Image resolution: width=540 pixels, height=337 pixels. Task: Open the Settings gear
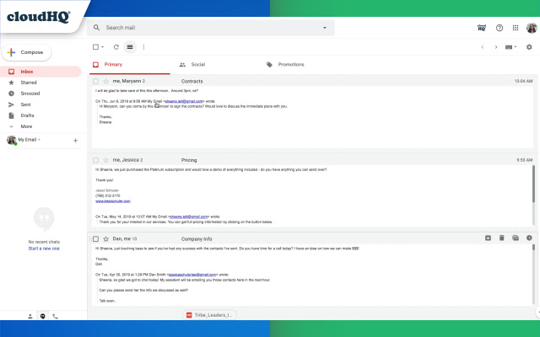coord(529,47)
